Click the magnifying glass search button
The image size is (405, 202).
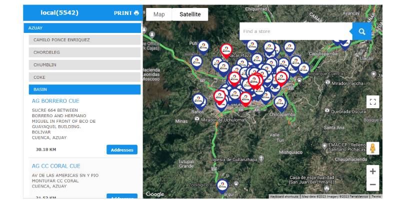pos(362,31)
